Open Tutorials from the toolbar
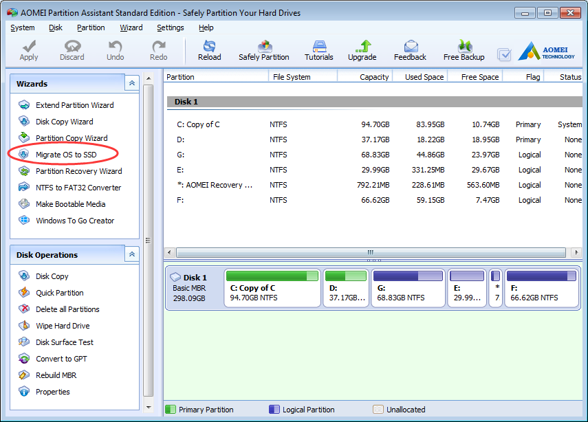 tap(318, 51)
